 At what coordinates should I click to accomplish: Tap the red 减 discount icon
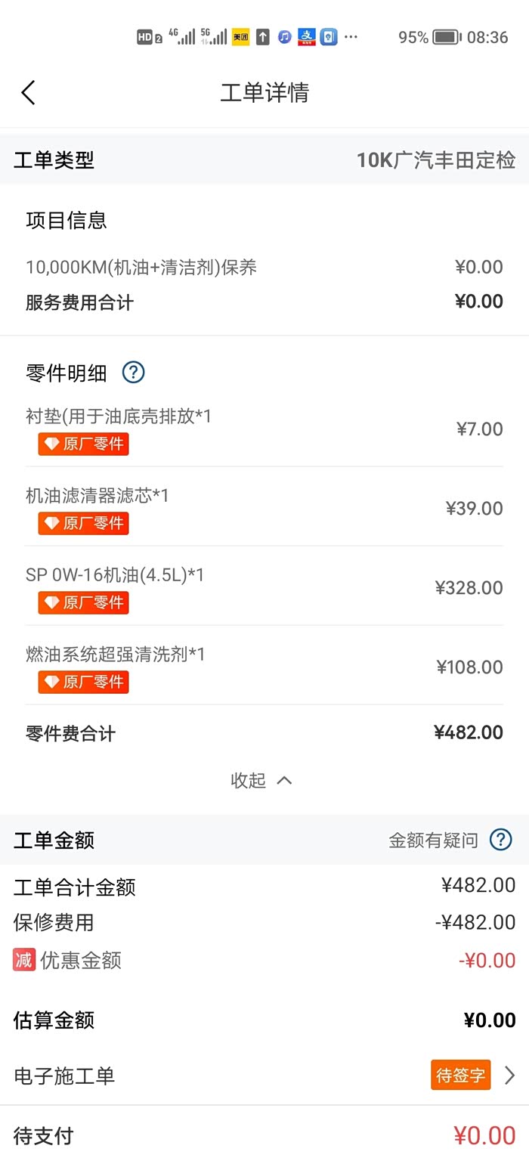point(24,960)
